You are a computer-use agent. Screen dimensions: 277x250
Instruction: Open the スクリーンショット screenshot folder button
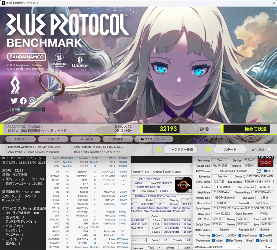(x=154, y=139)
